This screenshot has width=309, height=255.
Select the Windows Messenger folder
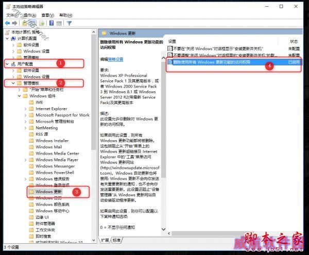click(x=55, y=166)
